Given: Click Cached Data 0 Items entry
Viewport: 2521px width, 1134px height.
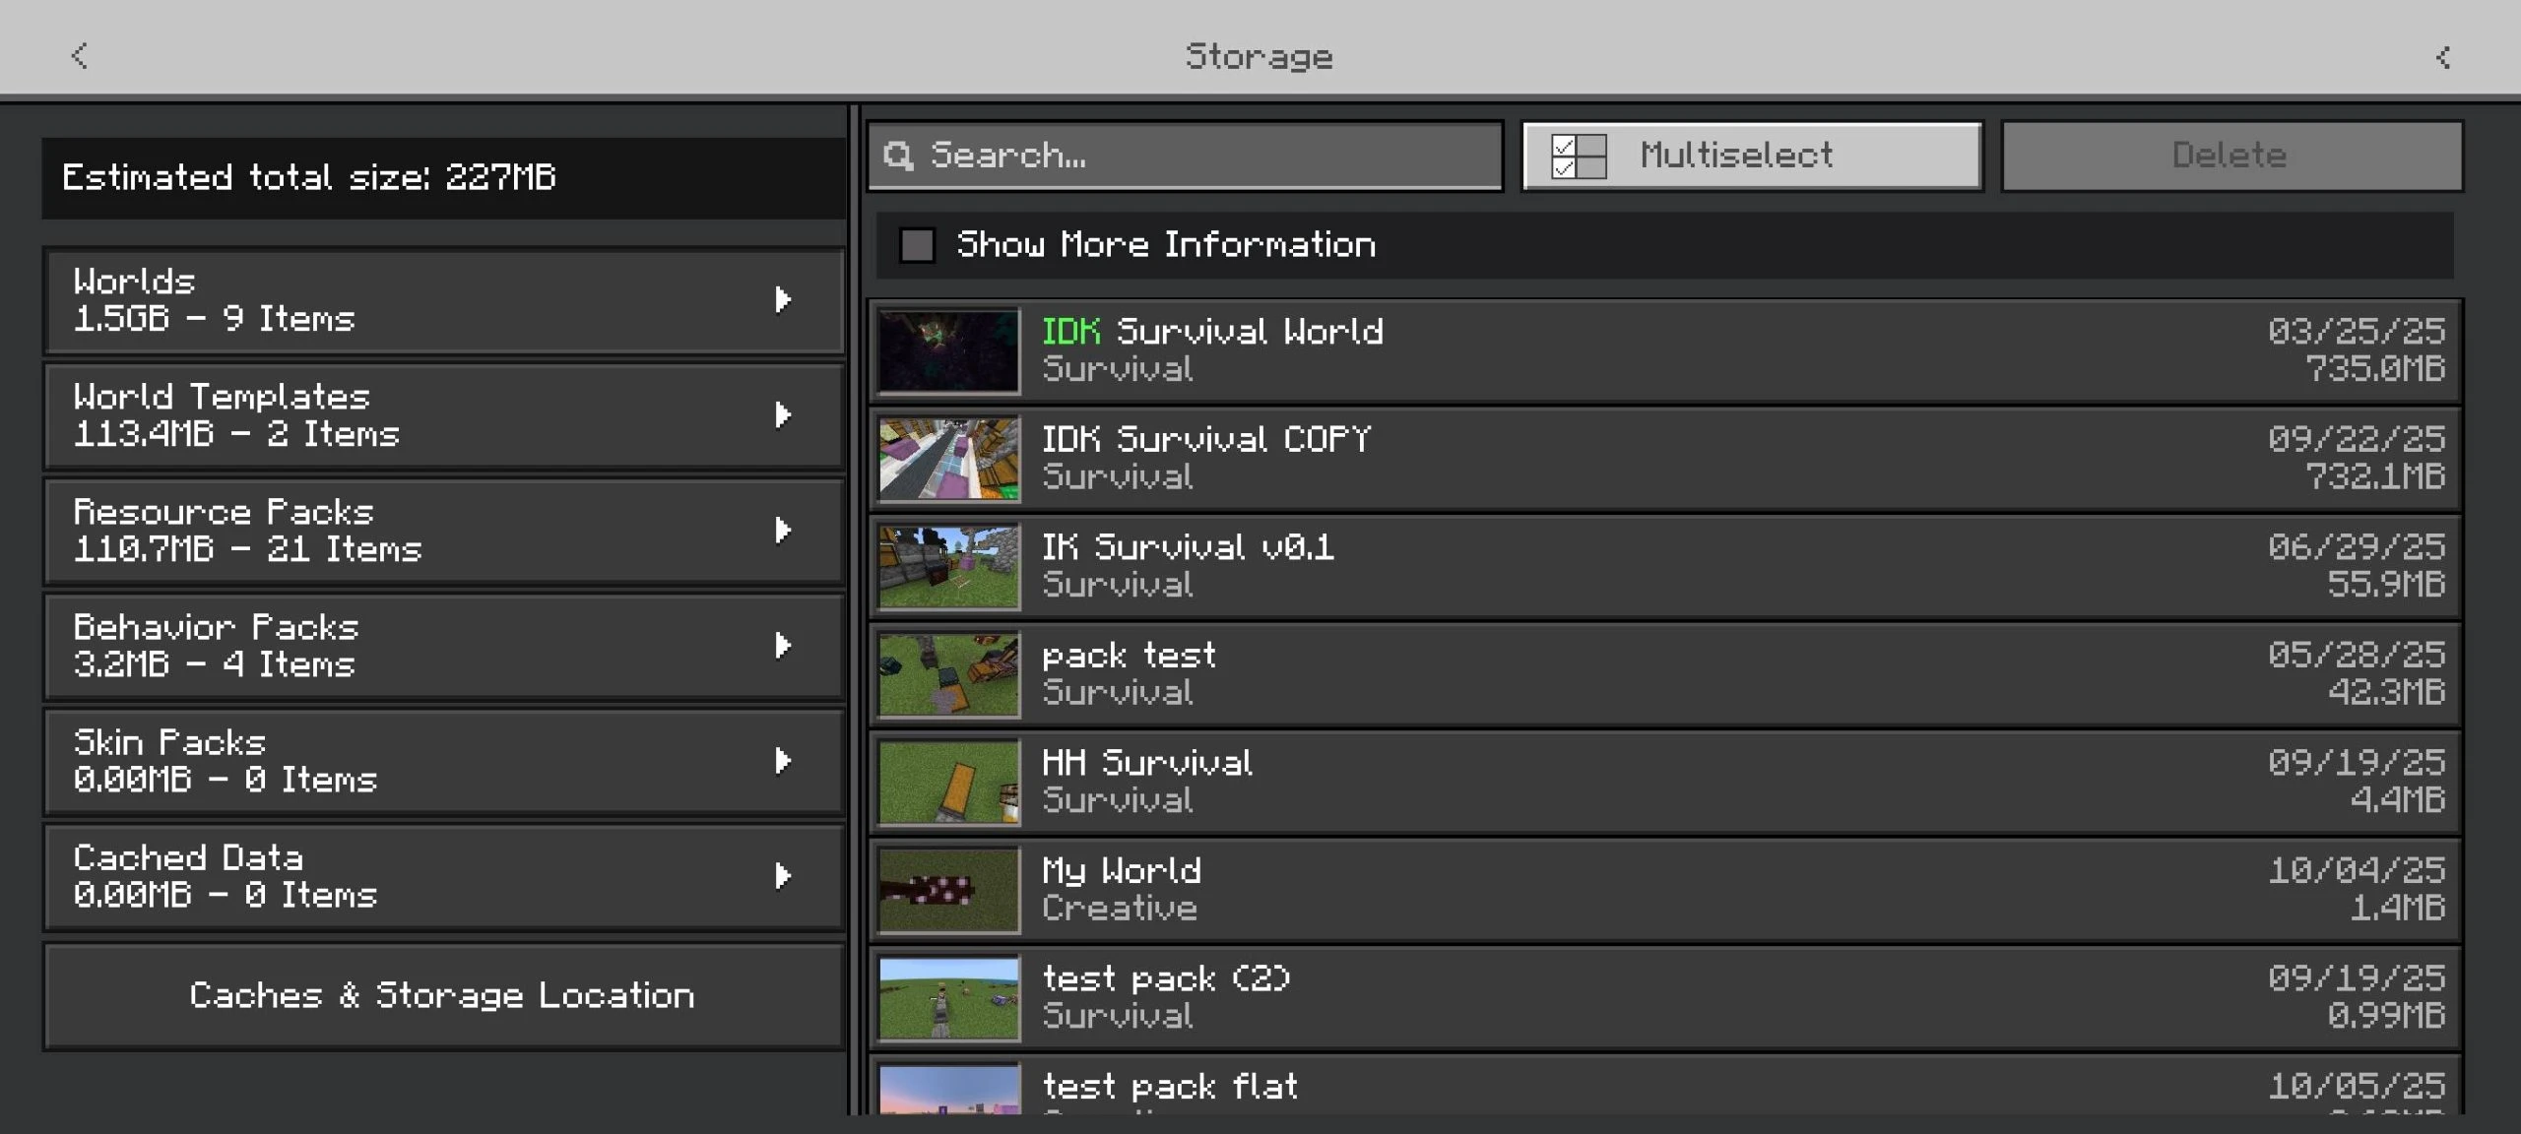Looking at the screenshot, I should click(444, 876).
